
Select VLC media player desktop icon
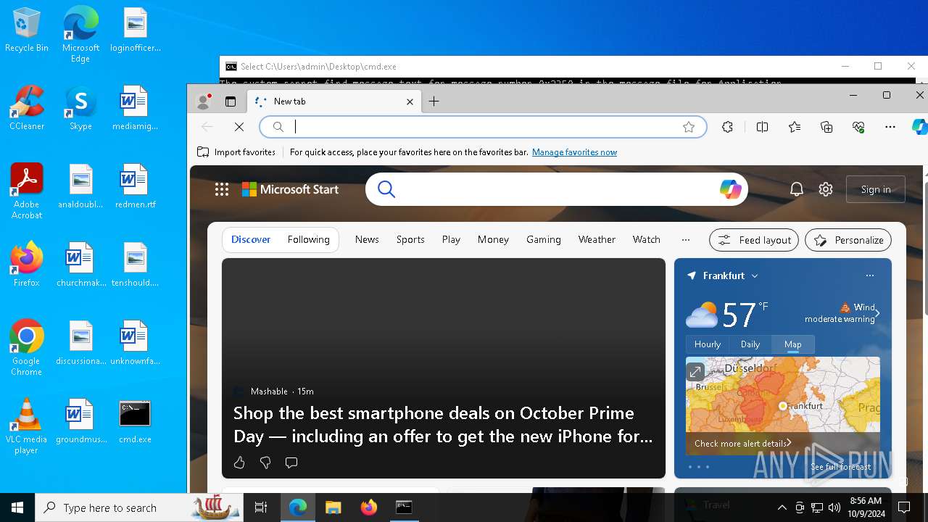[x=27, y=426]
